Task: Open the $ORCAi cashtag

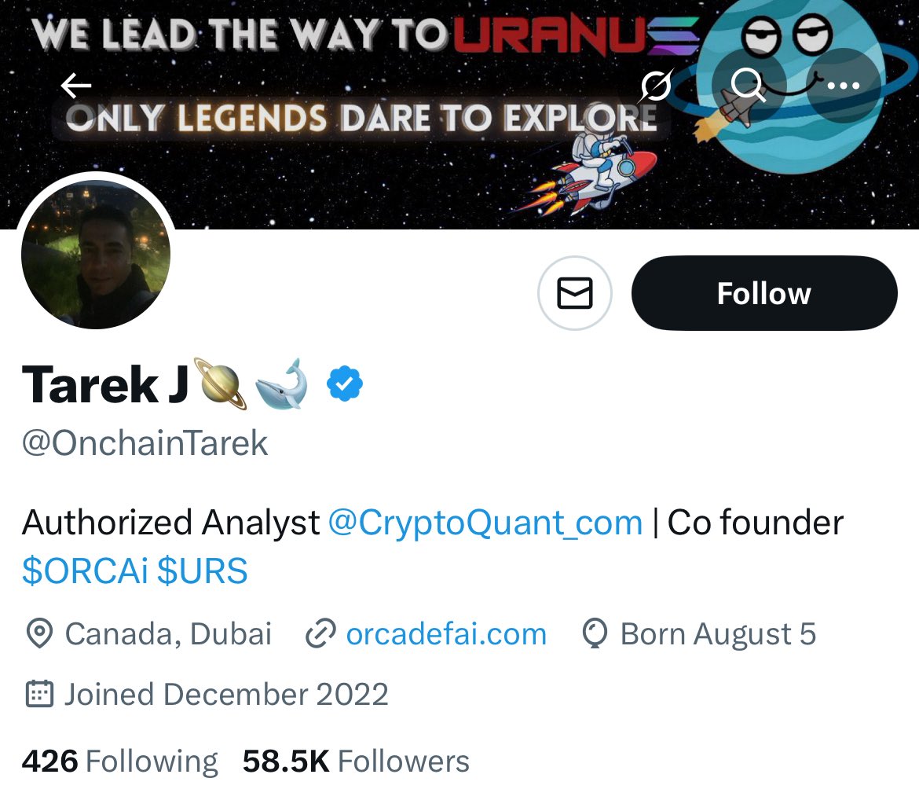Action: (85, 571)
